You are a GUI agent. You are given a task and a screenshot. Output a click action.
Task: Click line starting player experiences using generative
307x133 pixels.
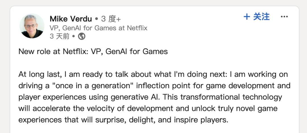point(150,97)
